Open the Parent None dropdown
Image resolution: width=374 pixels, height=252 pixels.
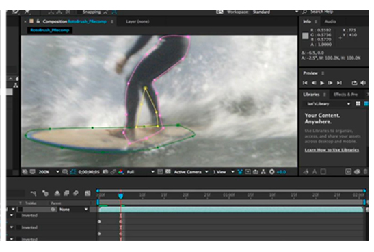[73, 210]
